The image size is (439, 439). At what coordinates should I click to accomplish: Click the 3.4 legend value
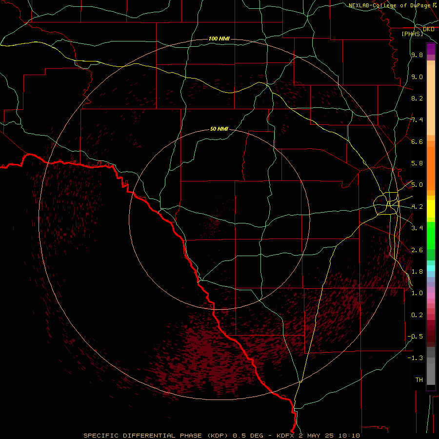pos(417,228)
